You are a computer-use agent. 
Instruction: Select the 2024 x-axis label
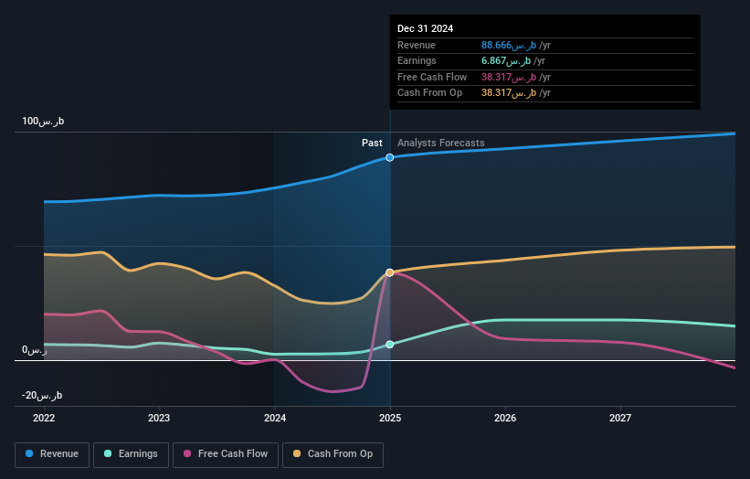275,418
